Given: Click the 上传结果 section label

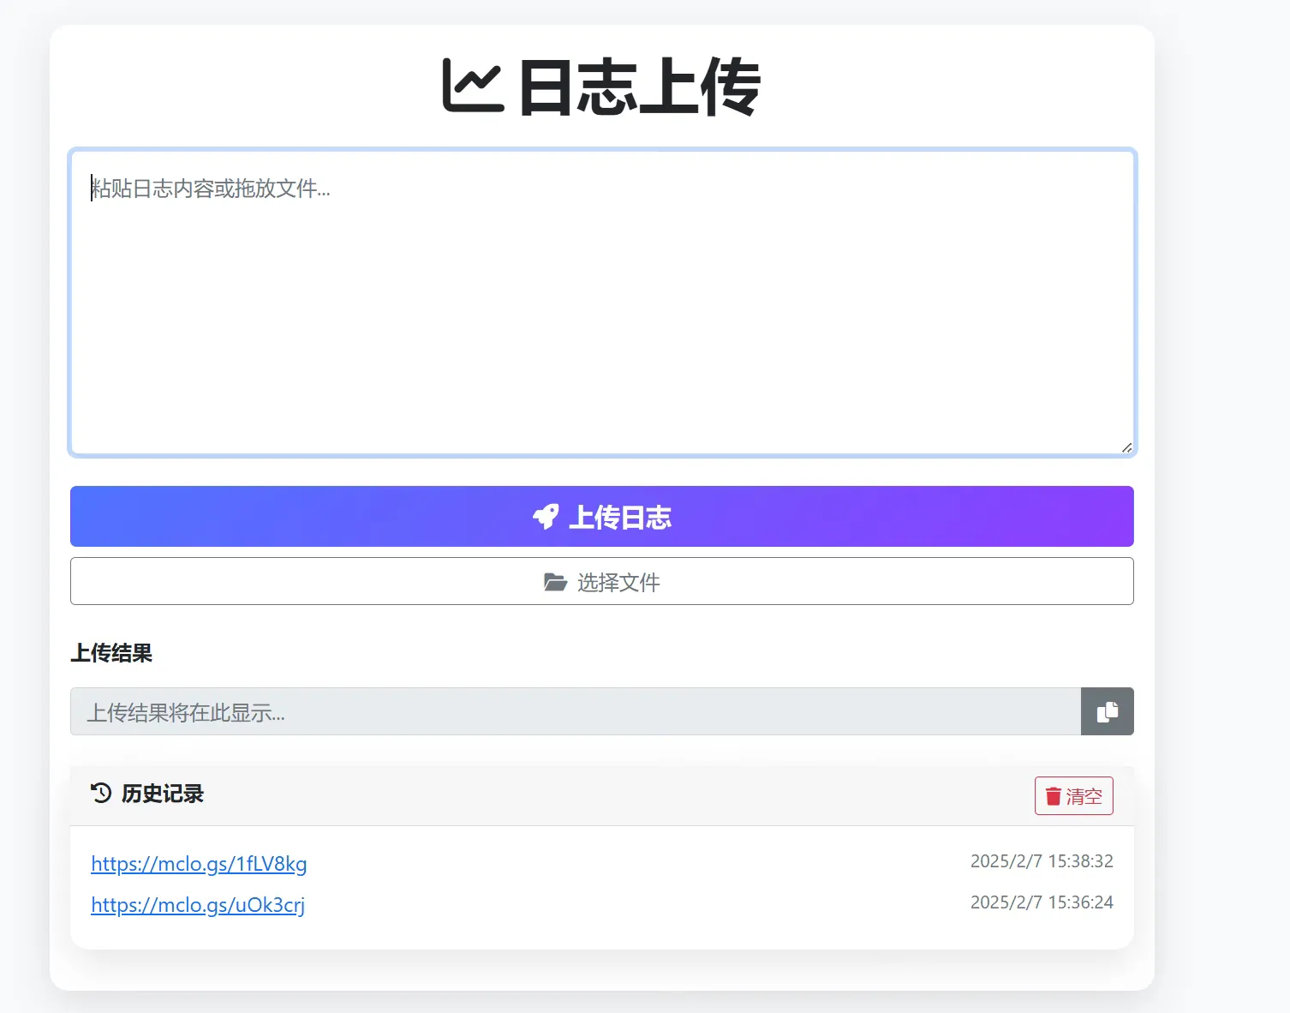Looking at the screenshot, I should (x=111, y=653).
